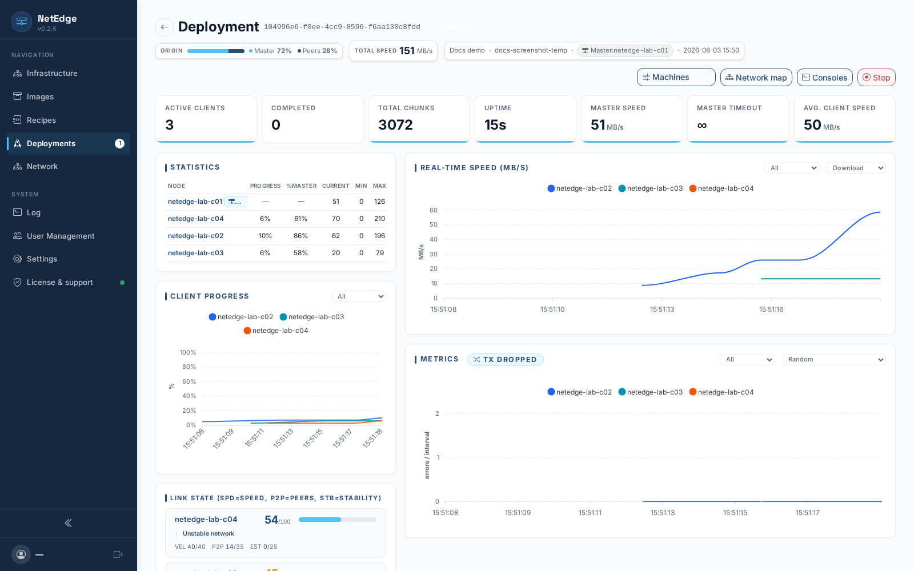Image resolution: width=914 pixels, height=571 pixels.
Task: Stop the deployment with the Stop button
Action: tap(876, 78)
